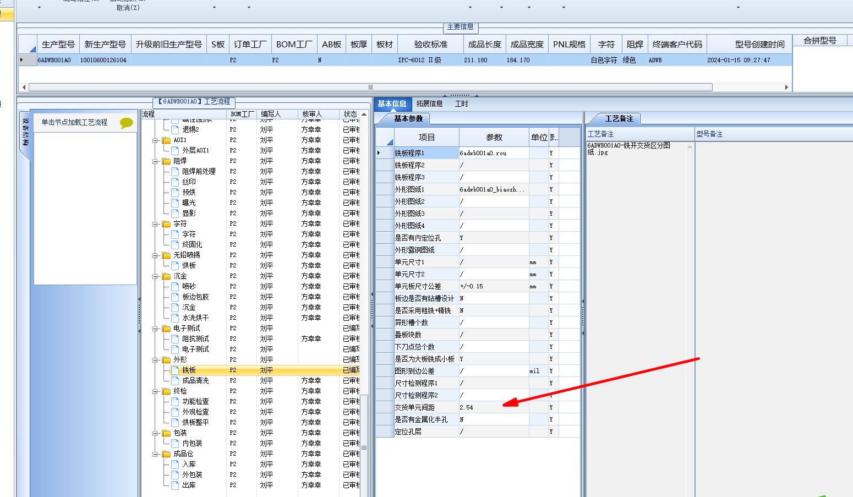Collapse the 阻焊 folder node
Viewport: 853px width, 497px height.
155,161
